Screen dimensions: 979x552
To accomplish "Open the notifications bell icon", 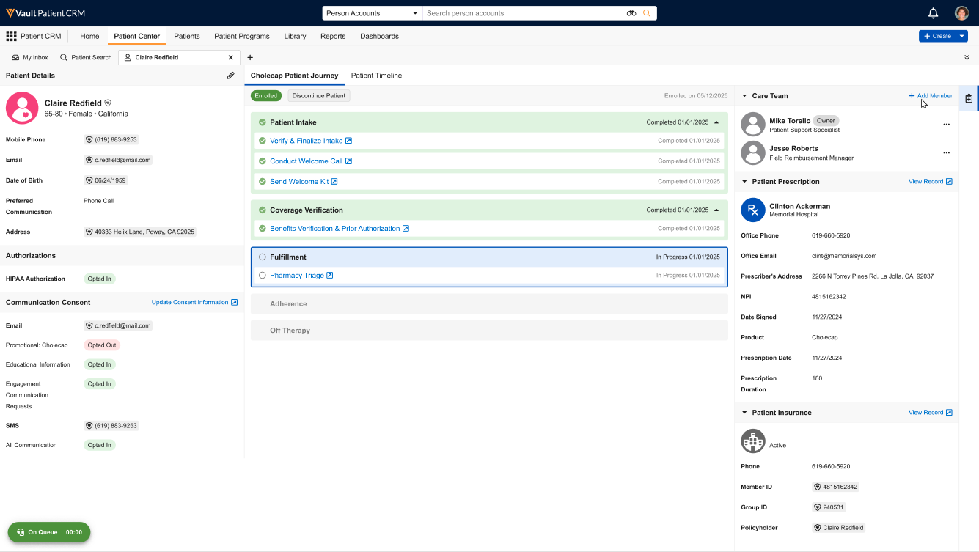I will pos(933,13).
